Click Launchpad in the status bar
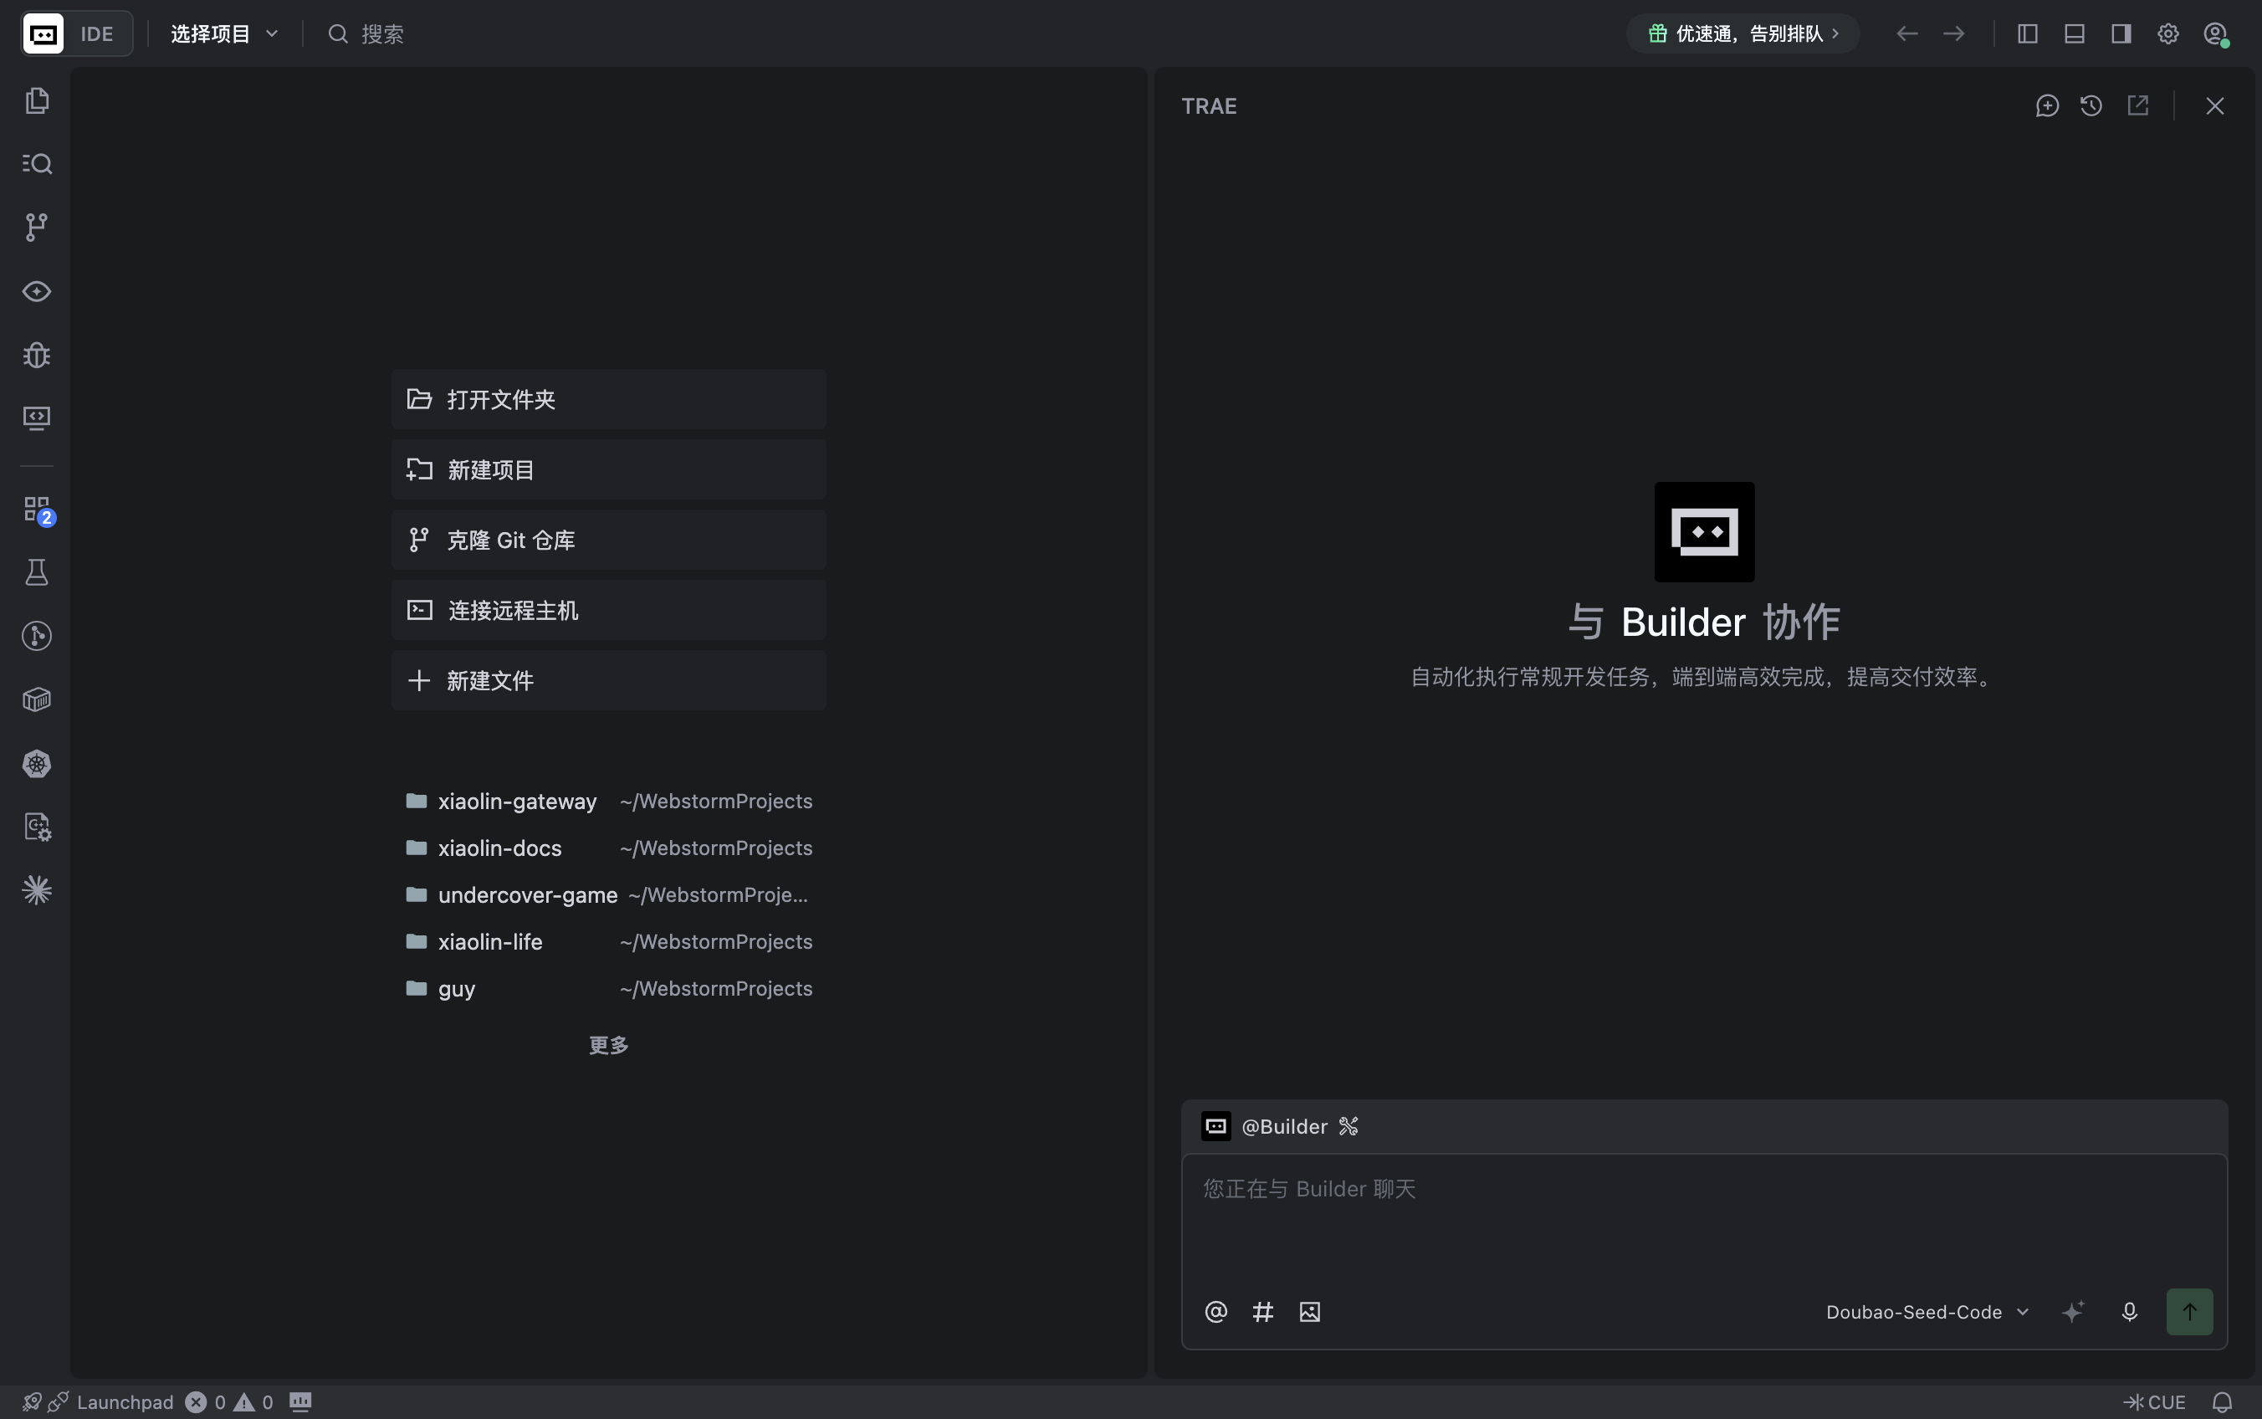This screenshot has width=2262, height=1419. point(125,1402)
